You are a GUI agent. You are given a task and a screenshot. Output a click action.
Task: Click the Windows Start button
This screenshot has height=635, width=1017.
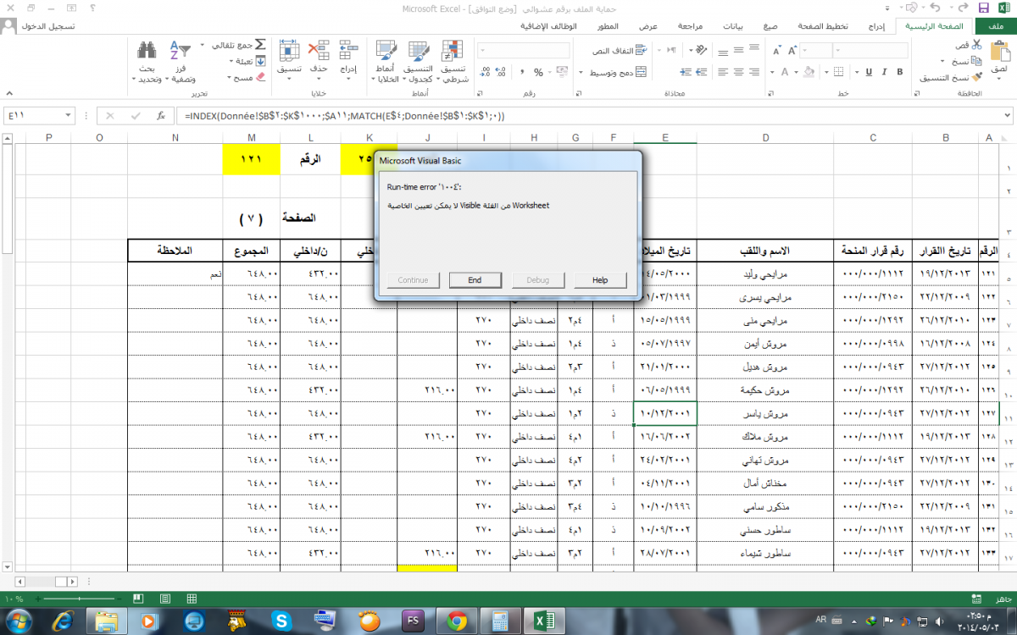[x=19, y=621]
